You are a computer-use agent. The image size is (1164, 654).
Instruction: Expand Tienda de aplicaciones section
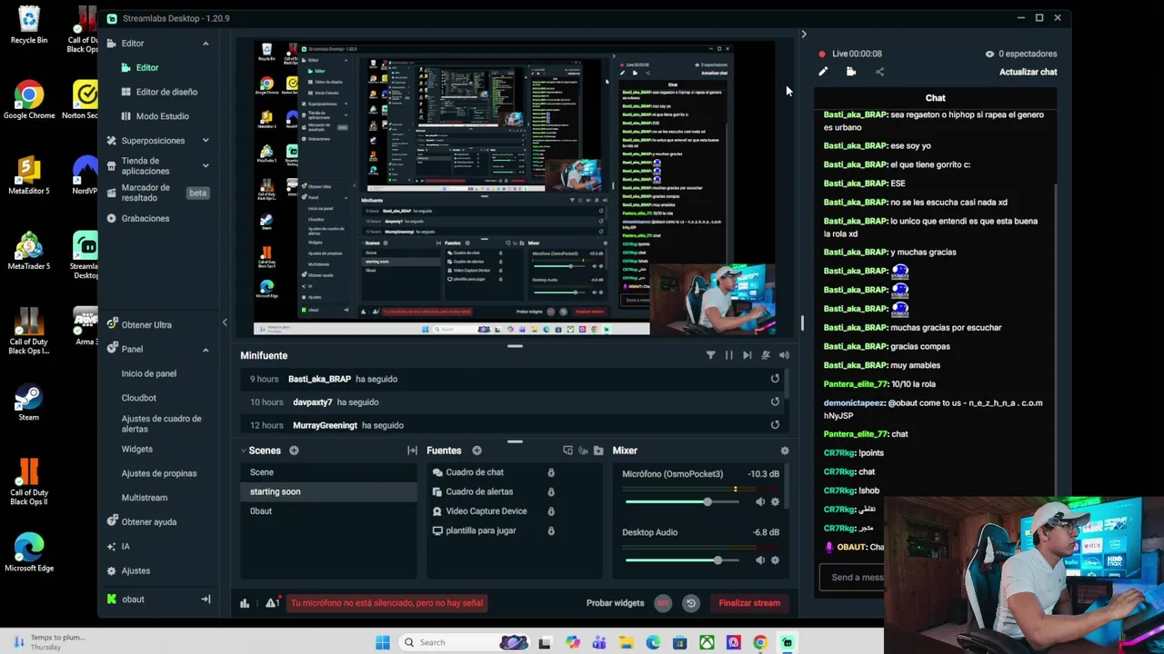click(206, 165)
